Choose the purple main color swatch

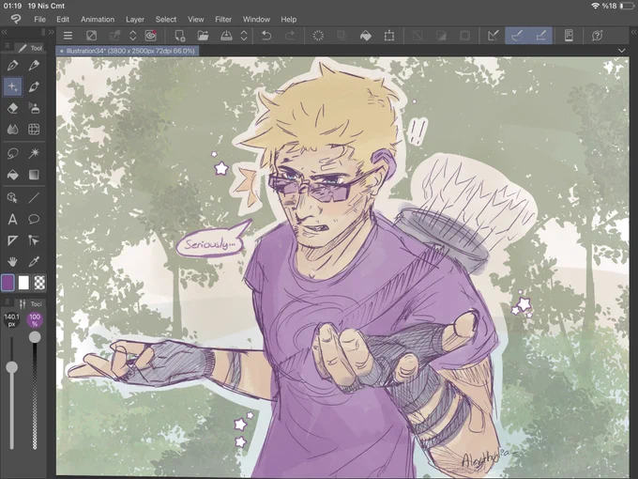tap(8, 283)
